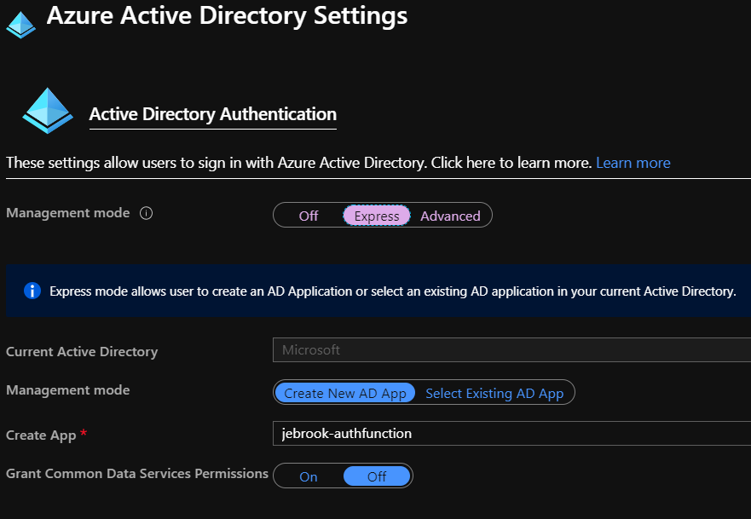Viewport: 751px width, 519px height.
Task: Set Management mode to Off
Action: 309,216
